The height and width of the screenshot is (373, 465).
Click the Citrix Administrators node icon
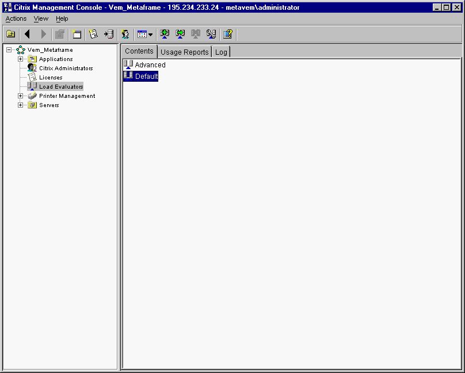(x=32, y=68)
